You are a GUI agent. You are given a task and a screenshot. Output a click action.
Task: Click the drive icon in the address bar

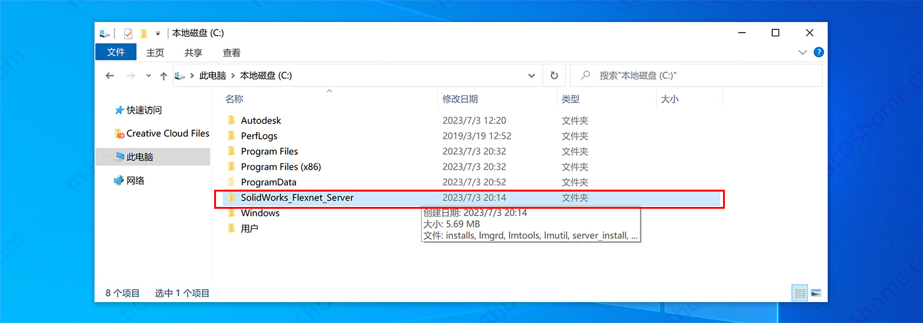pyautogui.click(x=180, y=76)
